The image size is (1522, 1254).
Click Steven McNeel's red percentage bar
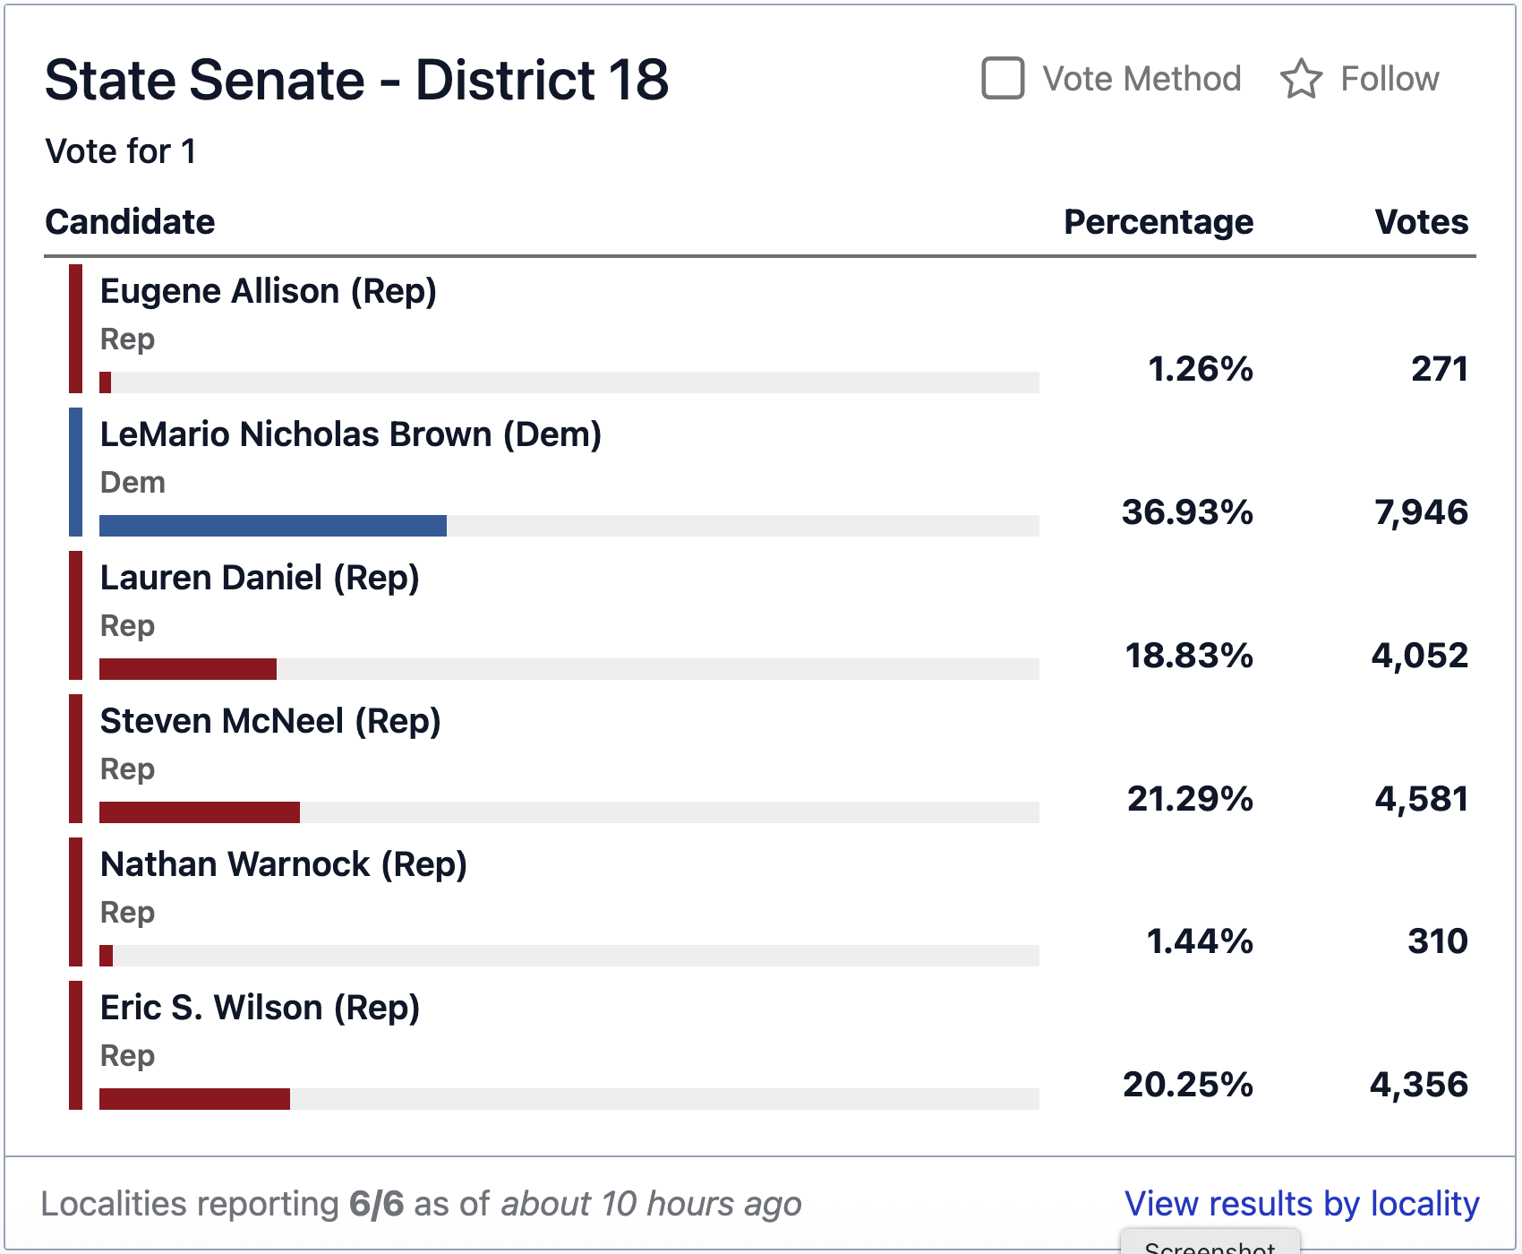click(200, 812)
